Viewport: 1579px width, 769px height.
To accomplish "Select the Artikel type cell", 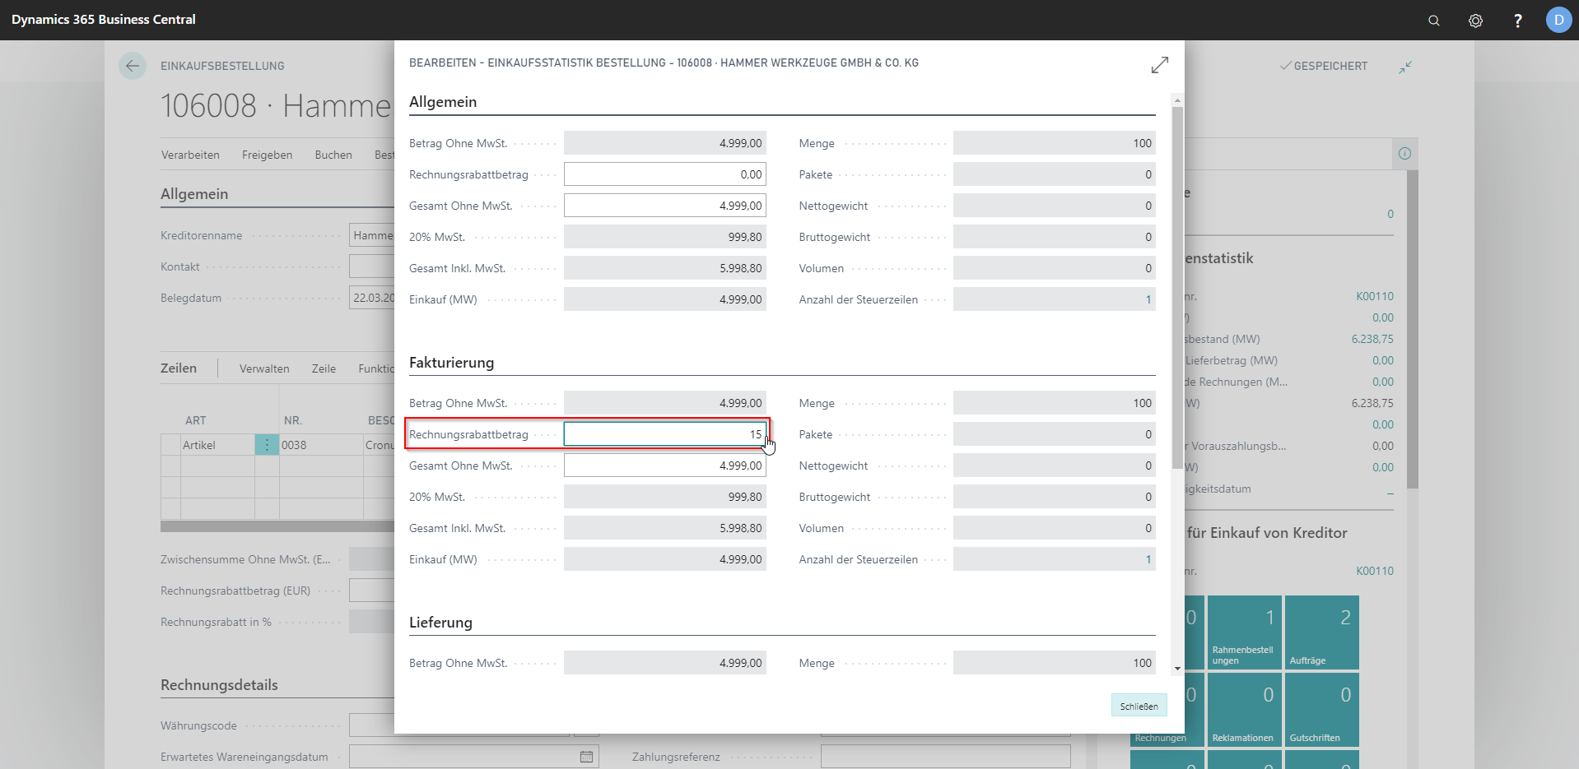I will (x=217, y=445).
